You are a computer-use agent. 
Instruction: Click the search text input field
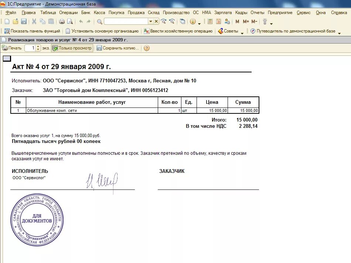click(x=126, y=21)
